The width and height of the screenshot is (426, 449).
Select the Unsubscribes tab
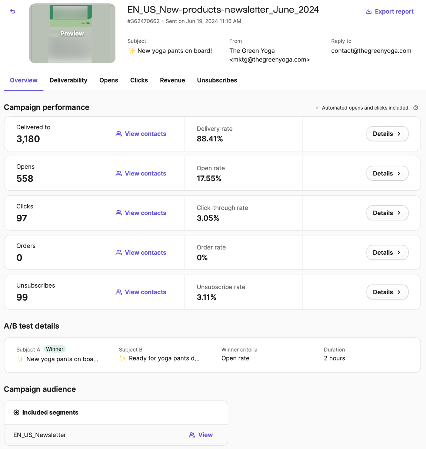point(217,80)
